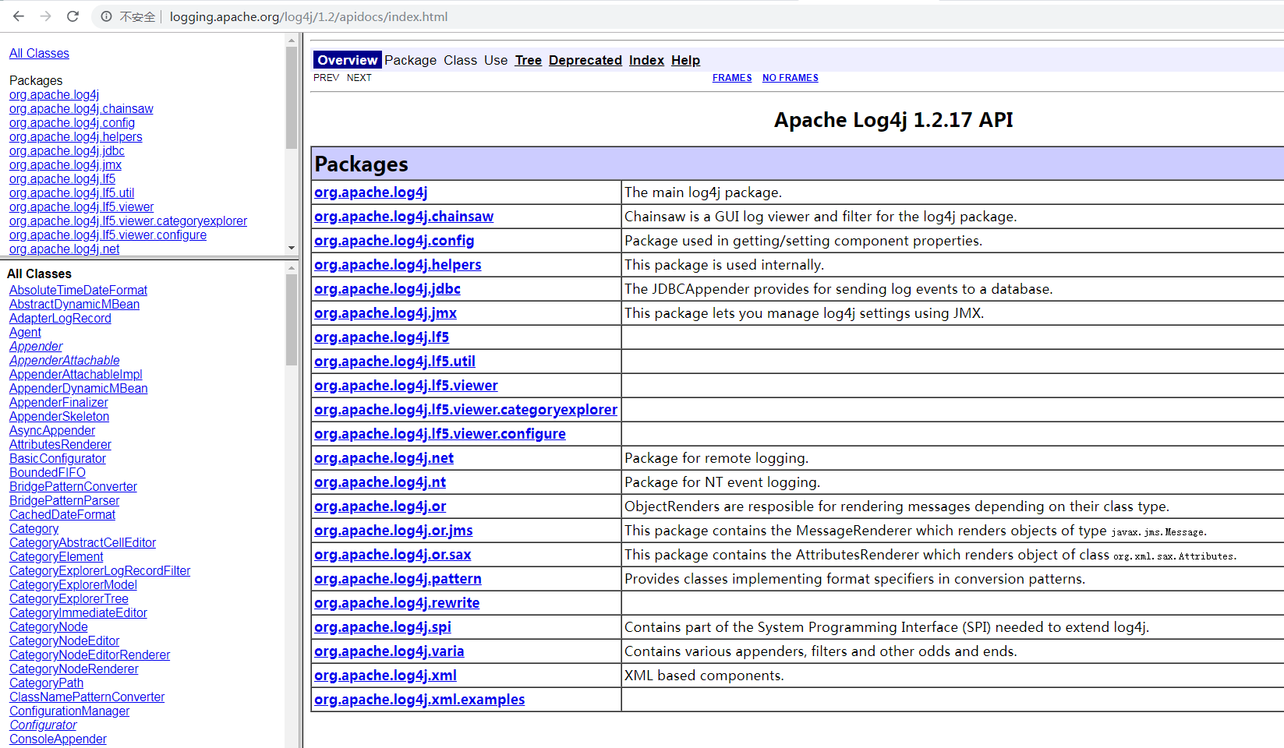
Task: Open BridgePatternConverter class
Action: [73, 487]
